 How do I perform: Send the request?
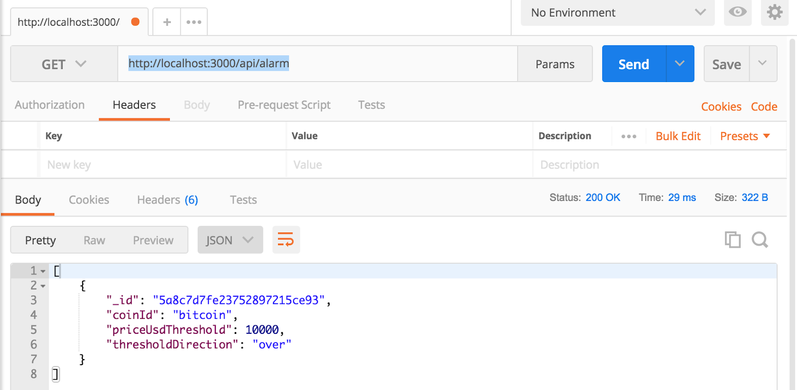click(634, 64)
